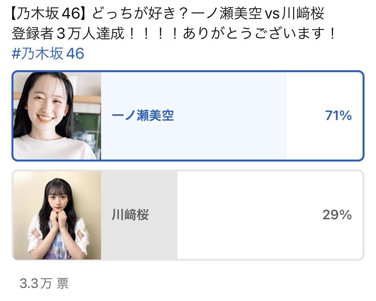Select the 一ノ瀬美空 poll option
This screenshot has width=376, height=301.
(188, 116)
